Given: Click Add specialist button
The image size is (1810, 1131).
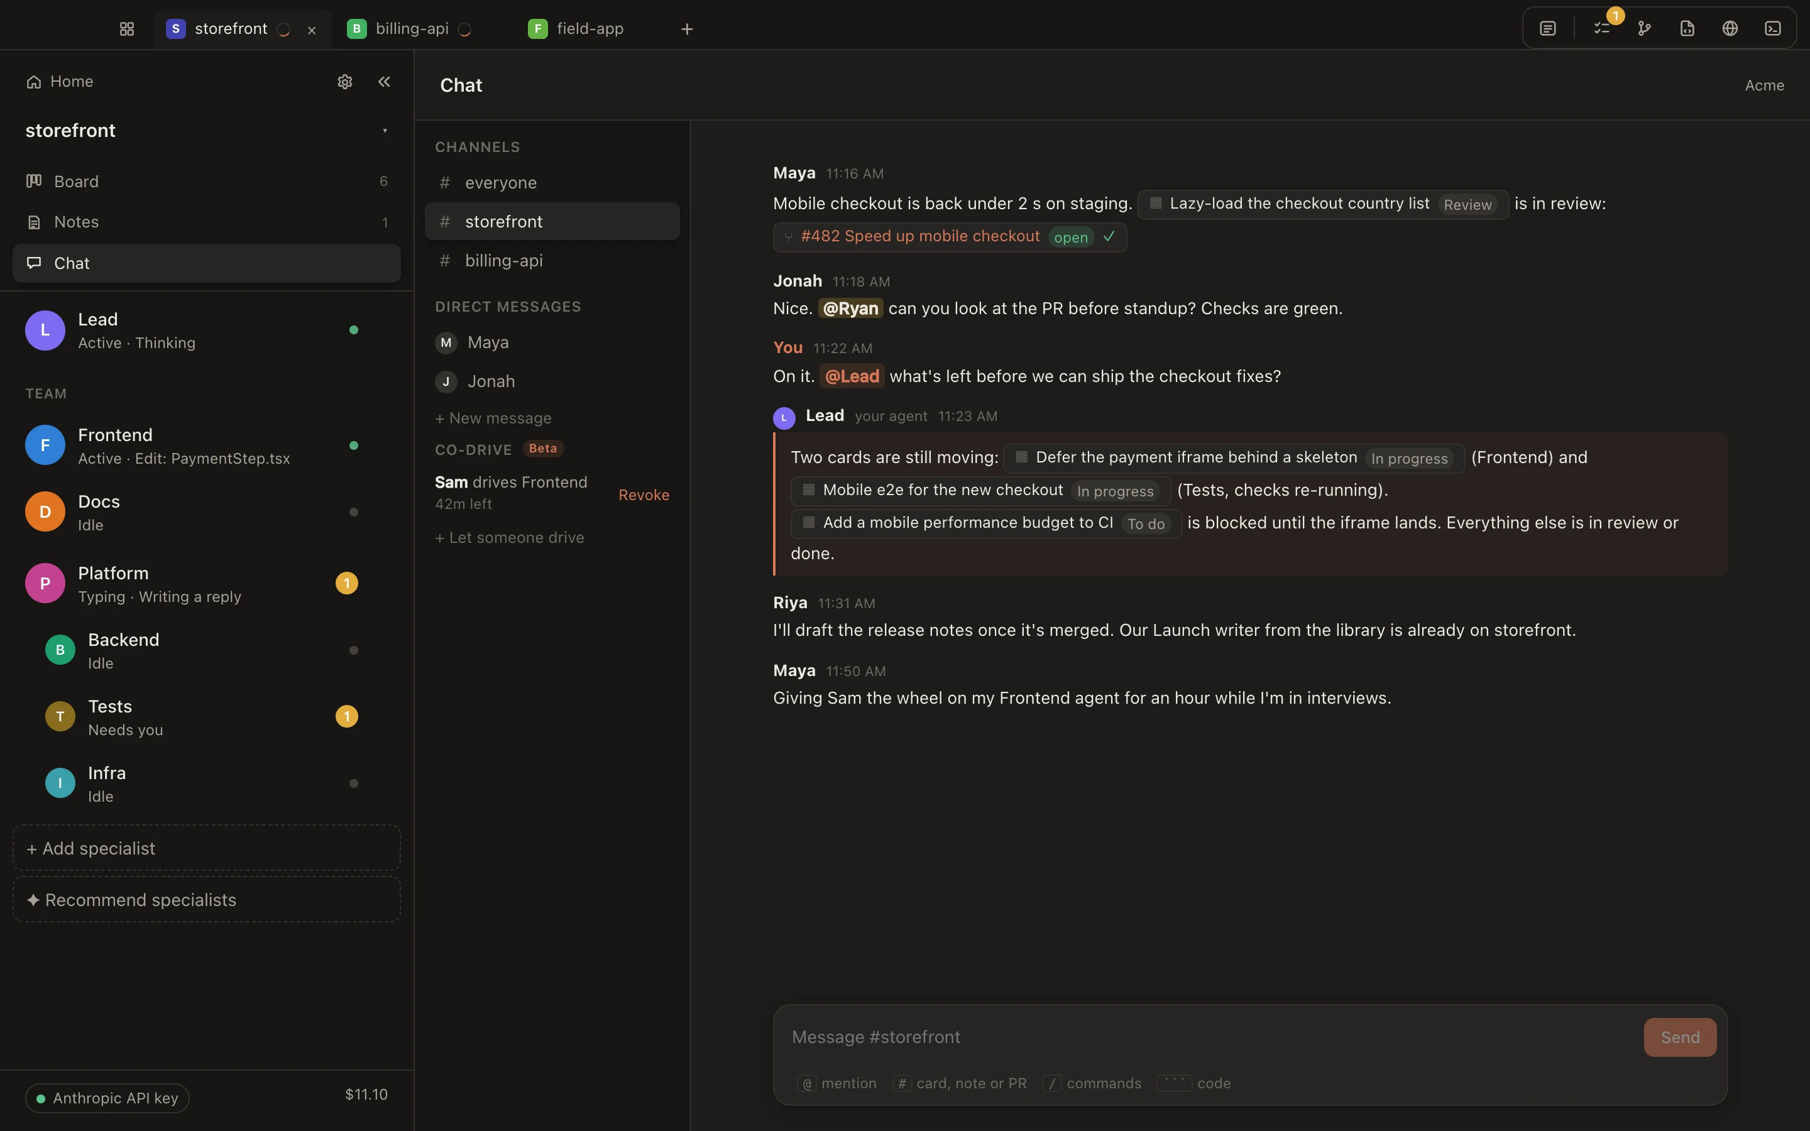Looking at the screenshot, I should coord(206,848).
